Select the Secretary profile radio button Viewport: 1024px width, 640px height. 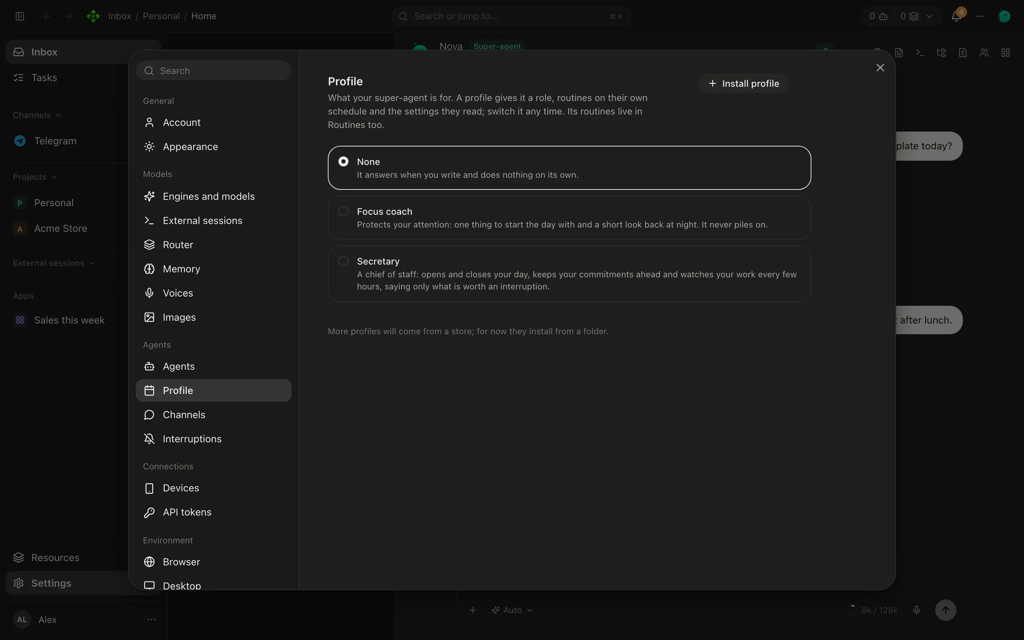point(343,261)
